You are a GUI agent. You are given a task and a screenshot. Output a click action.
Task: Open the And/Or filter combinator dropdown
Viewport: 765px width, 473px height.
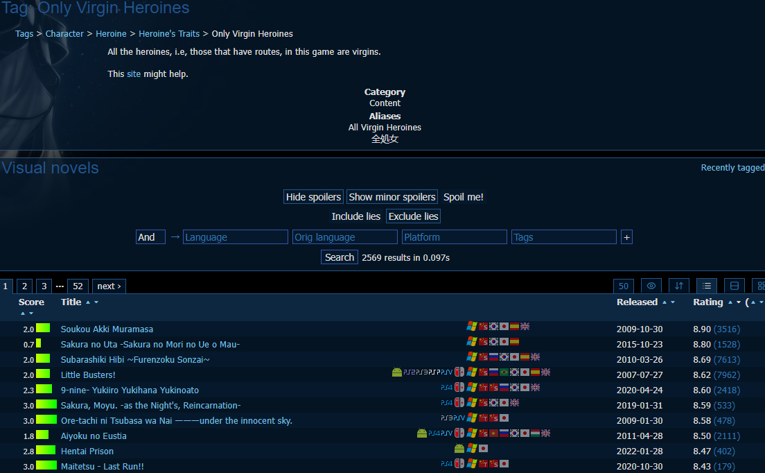point(150,237)
